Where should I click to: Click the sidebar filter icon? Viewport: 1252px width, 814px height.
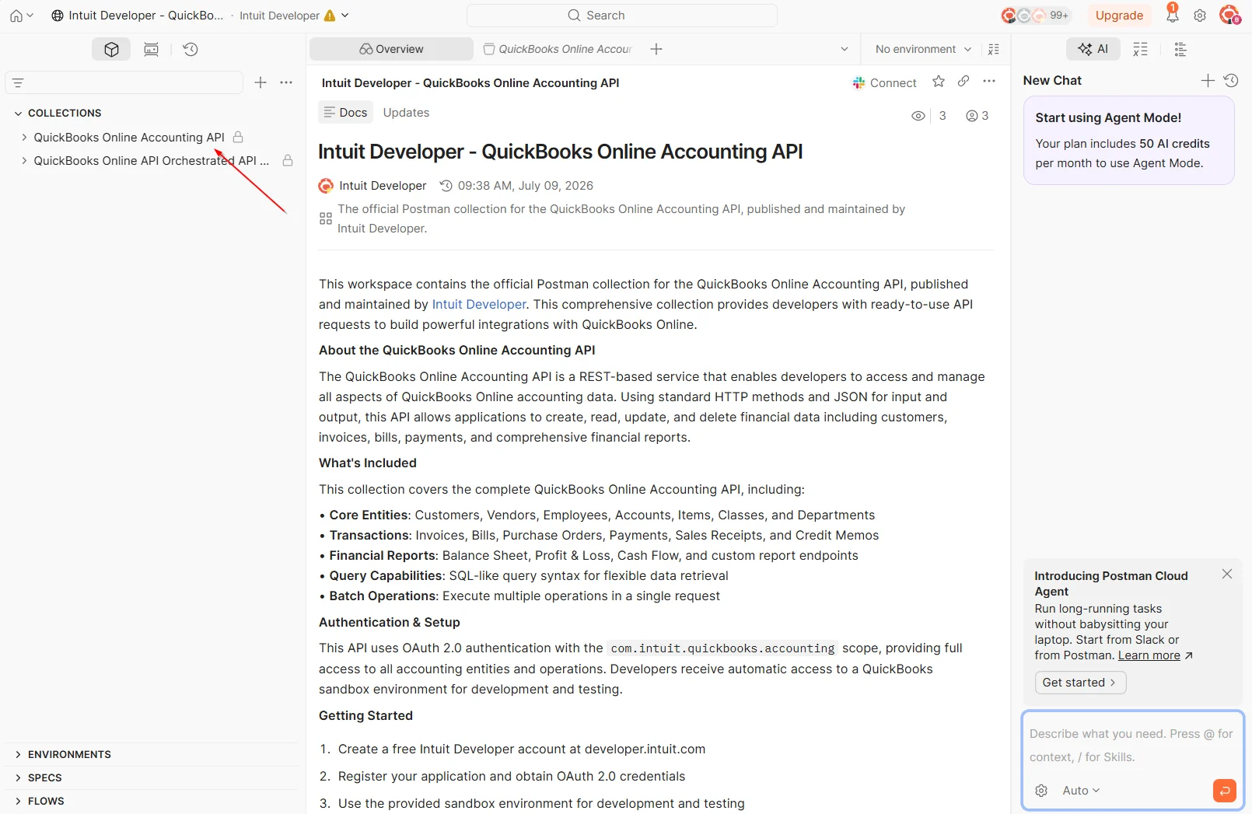pos(19,82)
